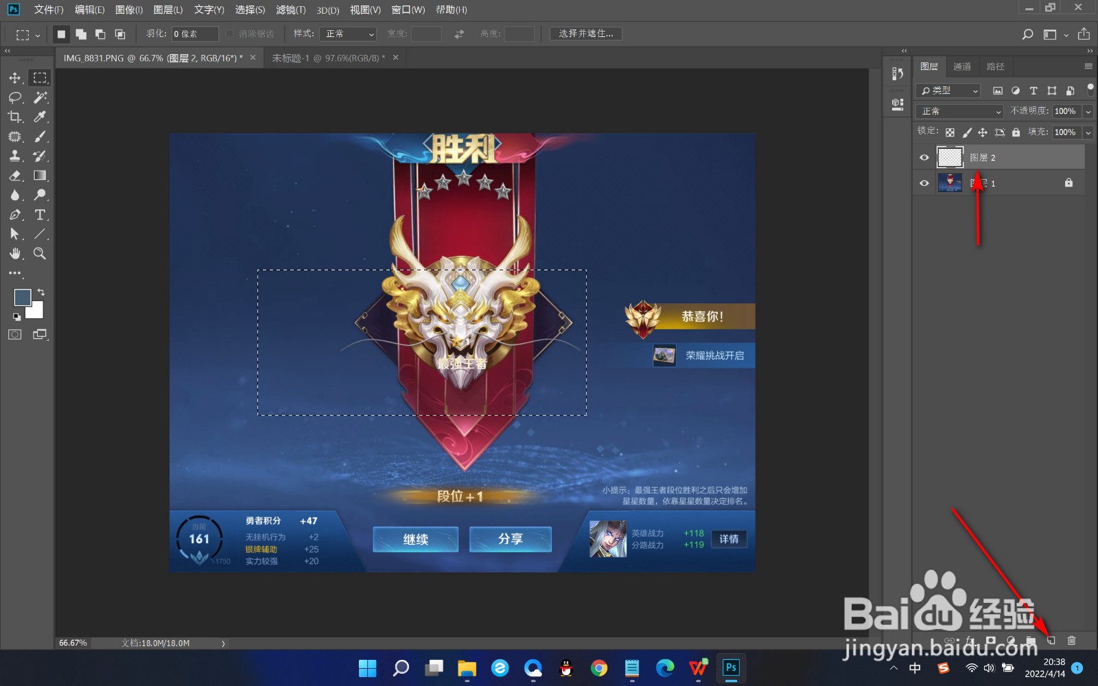Create a new layer in Layers panel
Image resolution: width=1098 pixels, height=686 pixels.
[1051, 640]
